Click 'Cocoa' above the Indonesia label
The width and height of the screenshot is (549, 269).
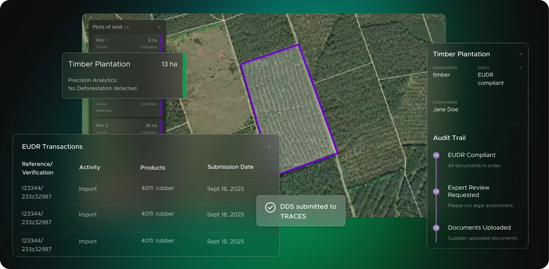(x=101, y=104)
